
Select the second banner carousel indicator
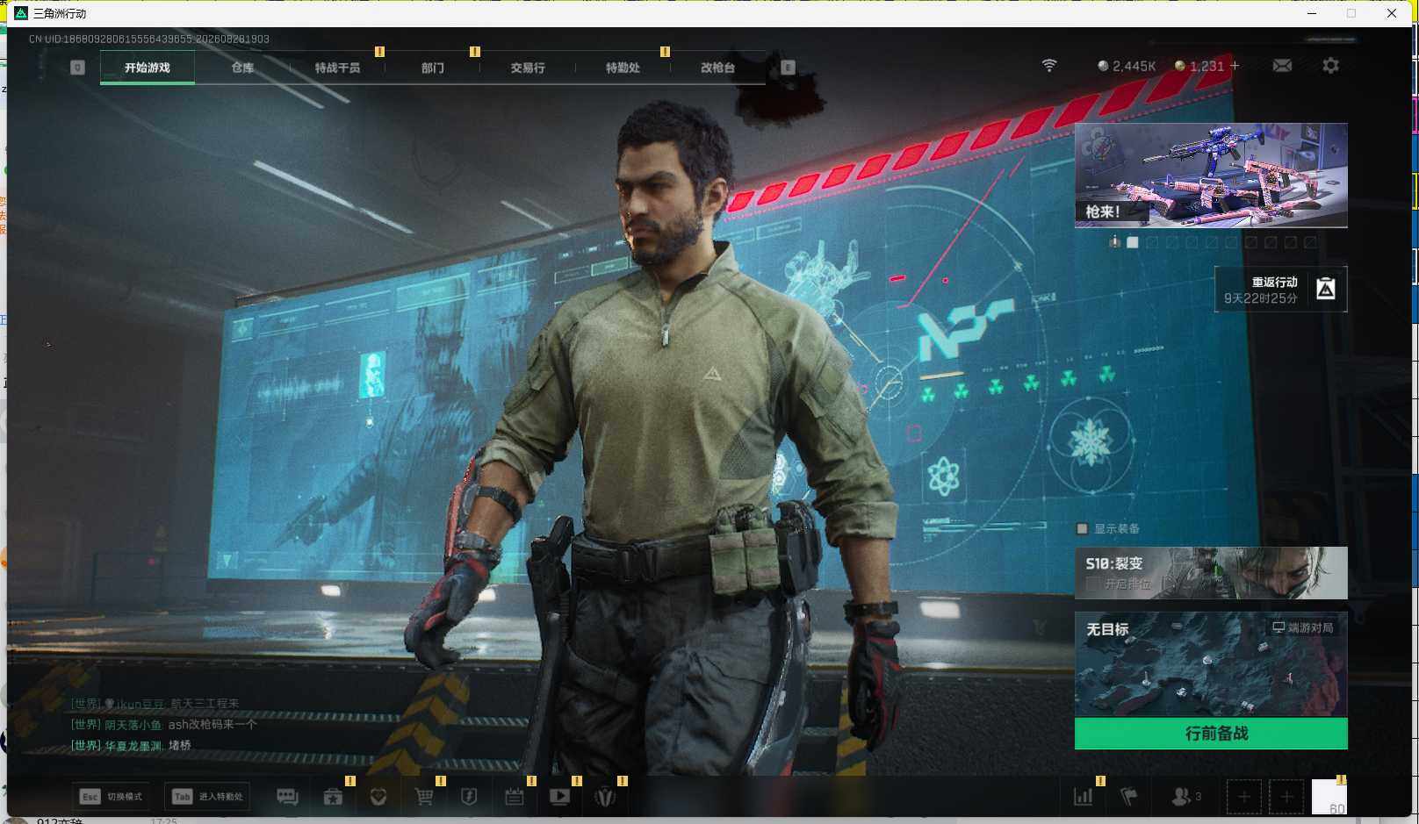tap(1152, 242)
